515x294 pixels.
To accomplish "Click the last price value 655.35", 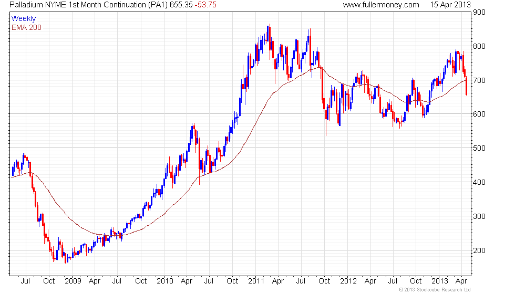I will click(181, 5).
